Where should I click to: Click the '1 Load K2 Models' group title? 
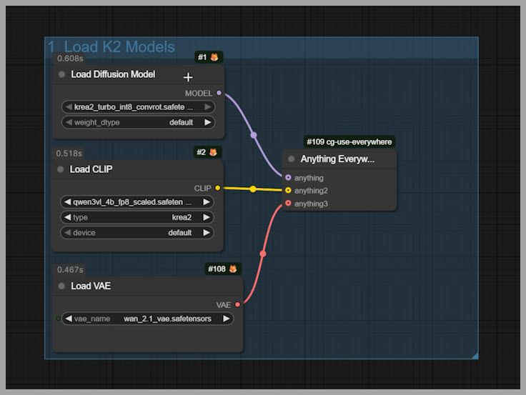point(111,47)
